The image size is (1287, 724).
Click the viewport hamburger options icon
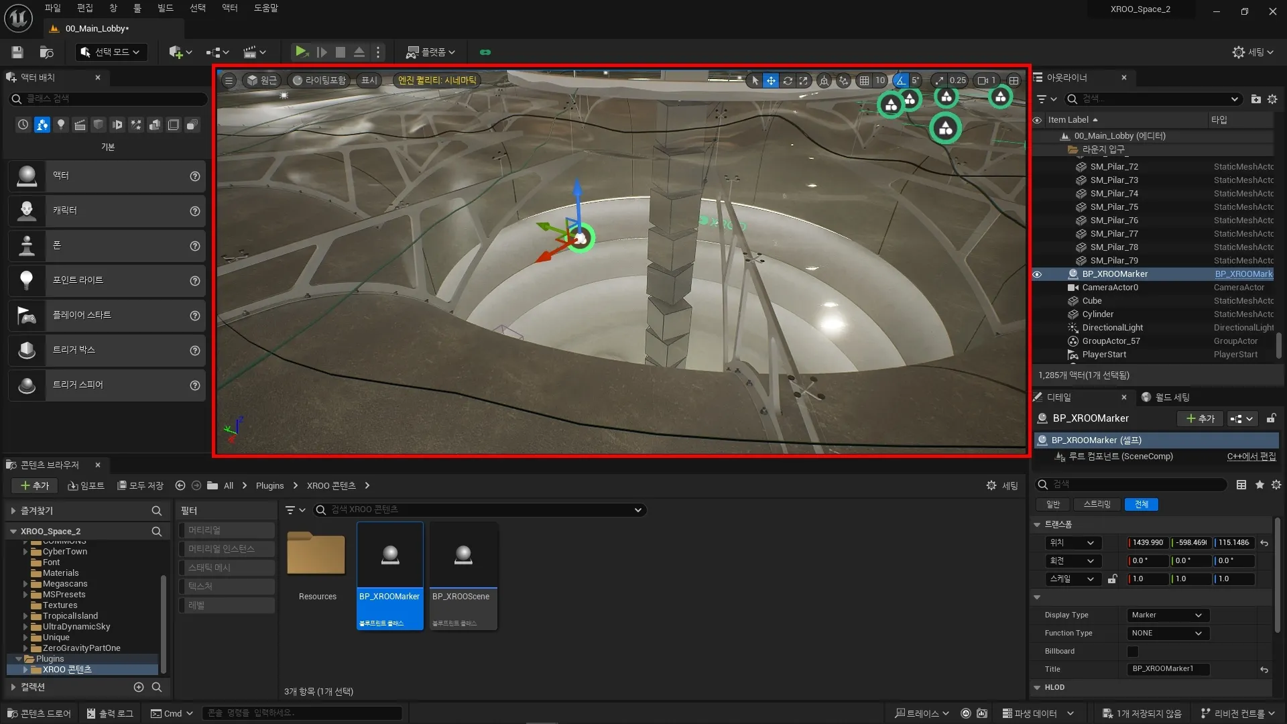(x=229, y=80)
